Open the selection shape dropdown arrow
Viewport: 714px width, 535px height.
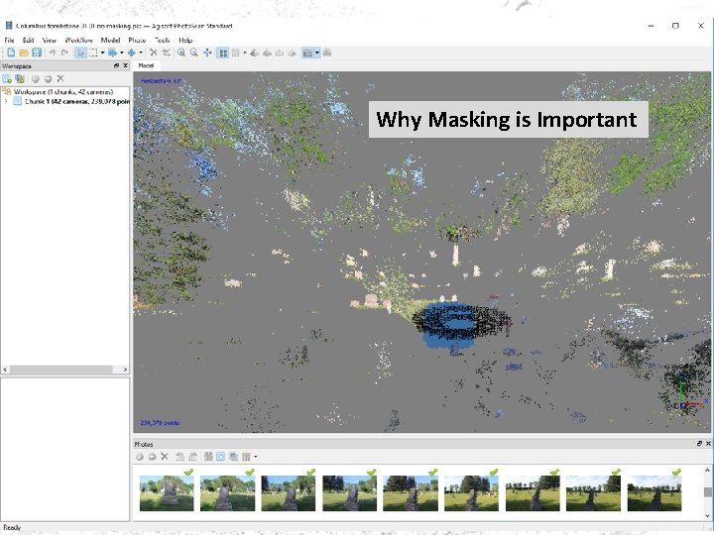point(102,53)
